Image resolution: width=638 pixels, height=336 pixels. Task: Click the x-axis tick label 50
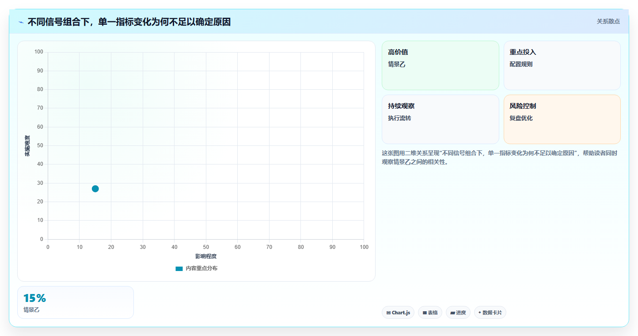(206, 247)
